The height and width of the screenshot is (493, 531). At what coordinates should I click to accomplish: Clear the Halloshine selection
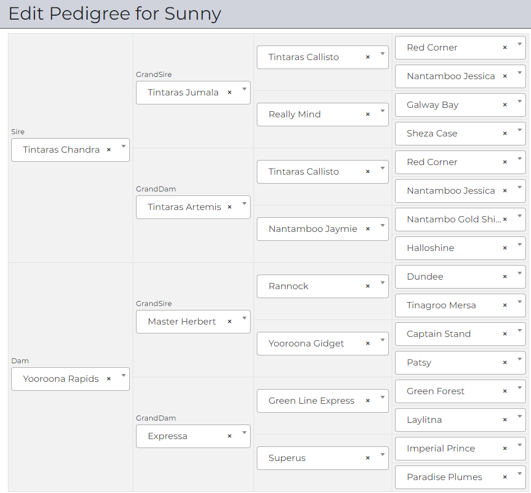505,248
